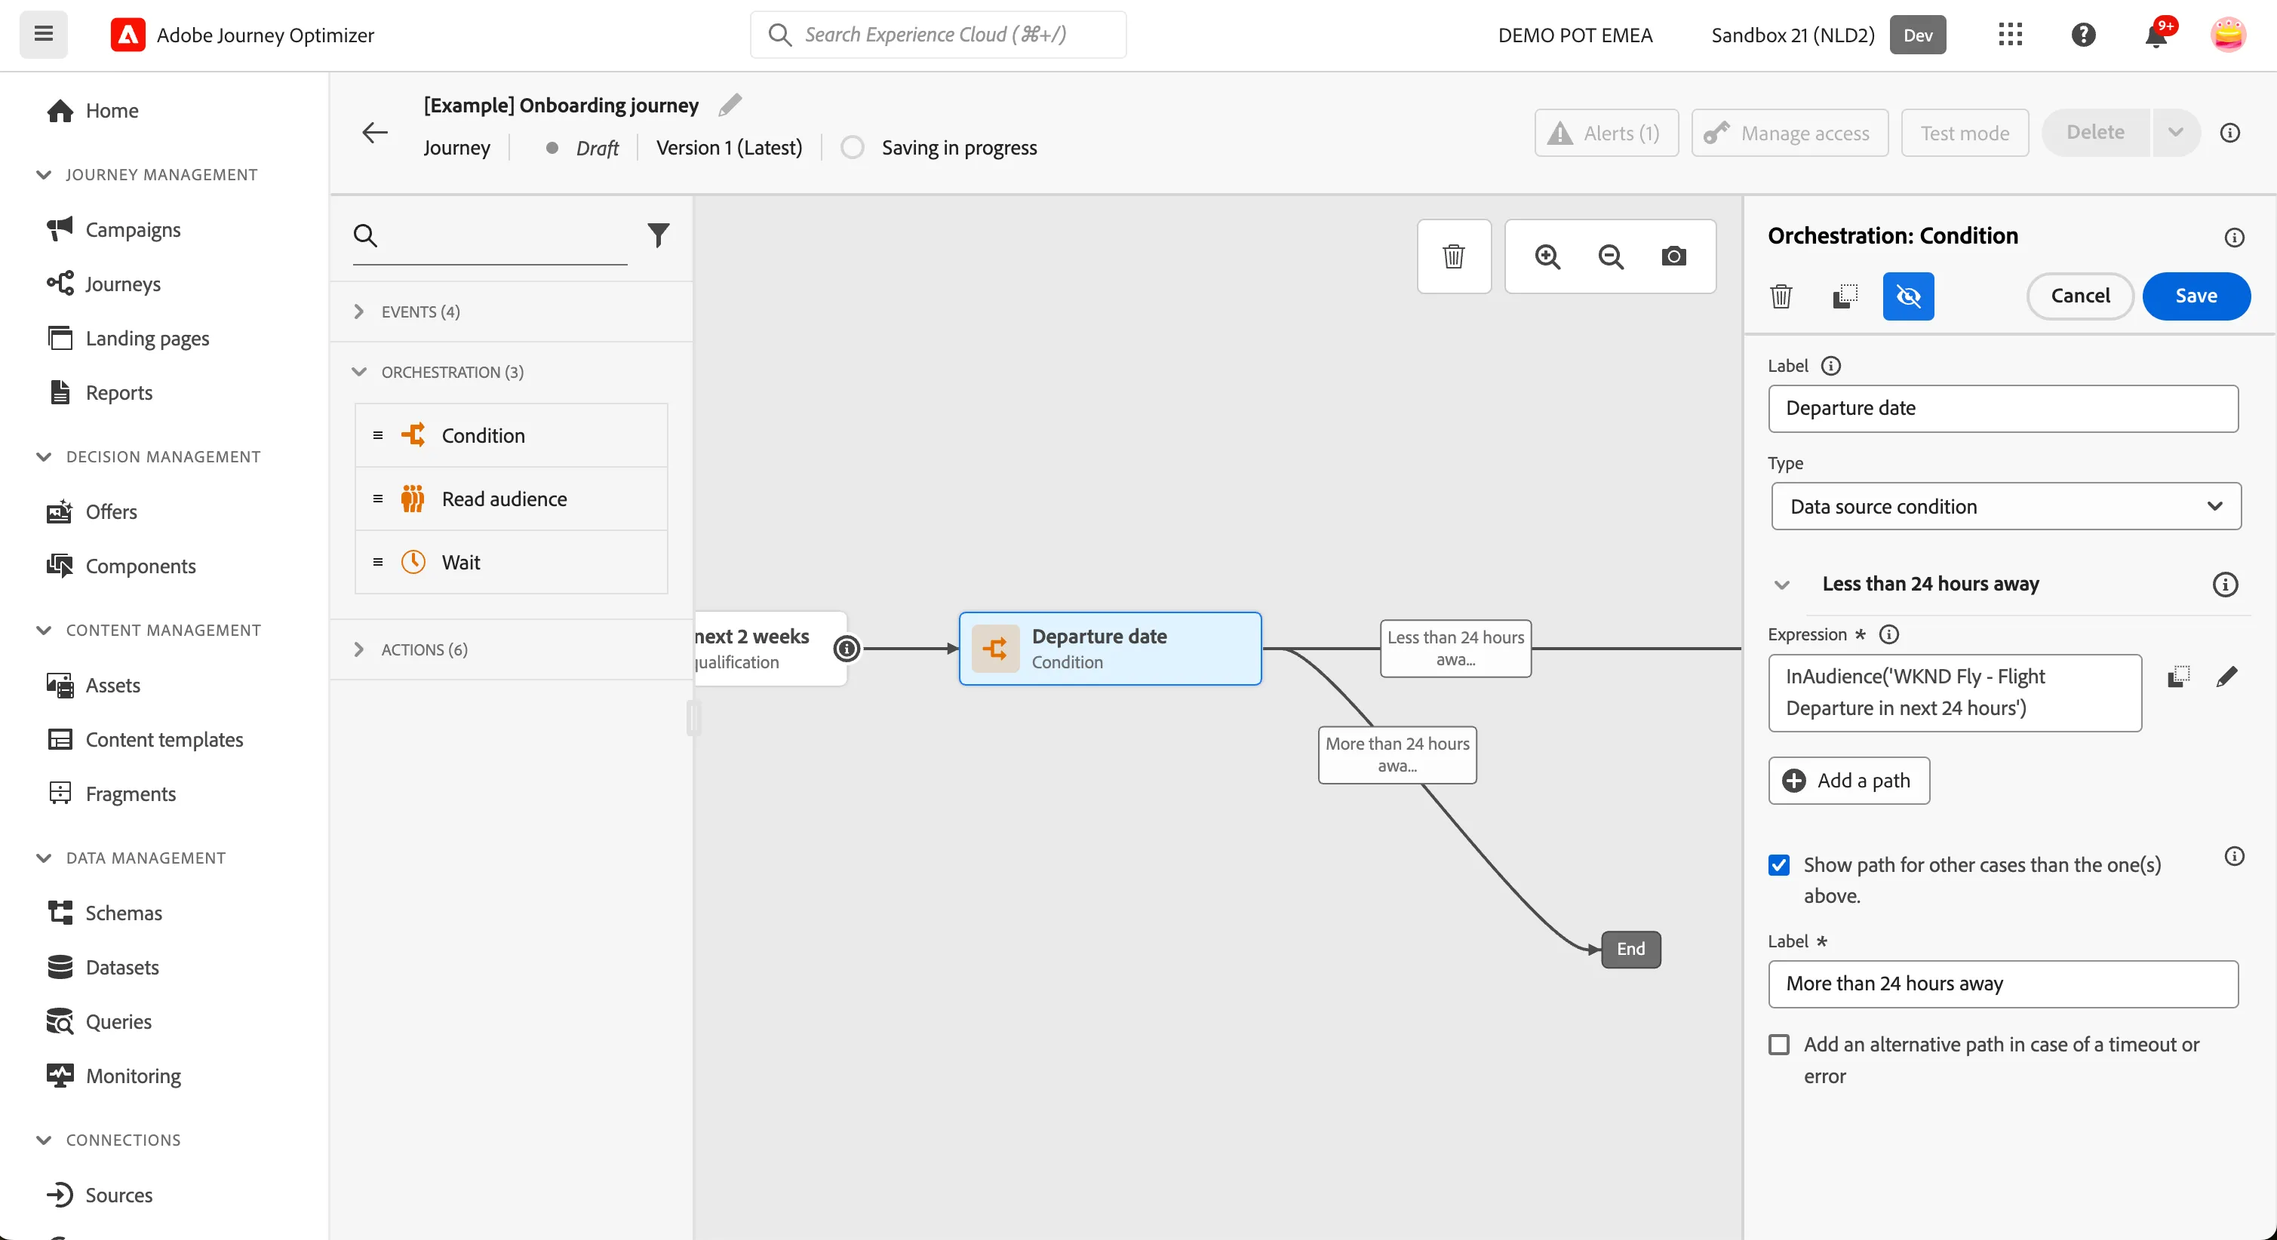Click the canvas zoom in icon
The height and width of the screenshot is (1240, 2277).
point(1547,256)
